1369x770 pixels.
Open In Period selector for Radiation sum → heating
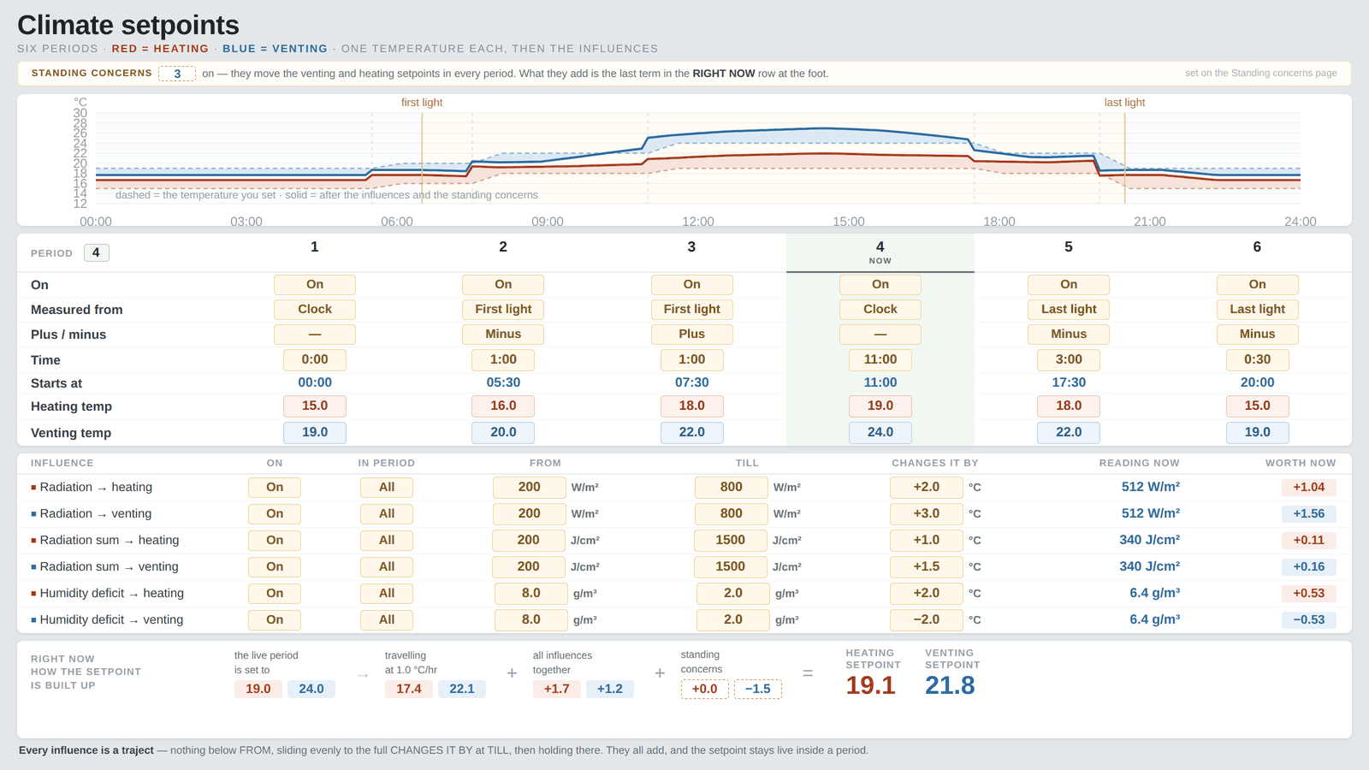[x=387, y=541]
